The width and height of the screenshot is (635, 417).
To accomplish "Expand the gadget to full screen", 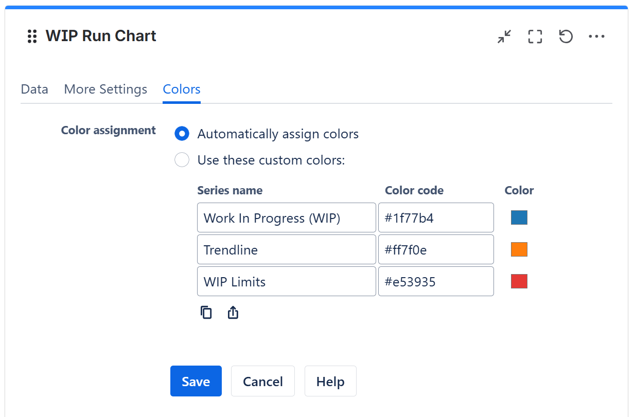I will point(535,37).
